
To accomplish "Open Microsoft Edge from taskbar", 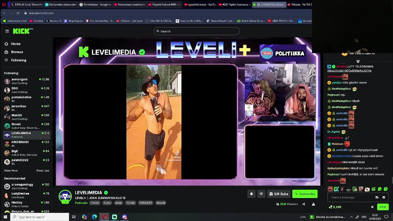I will coord(94,217).
